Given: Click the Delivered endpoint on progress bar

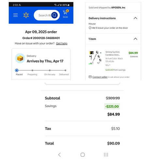Looking at the screenshot, I should coord(66,70).
